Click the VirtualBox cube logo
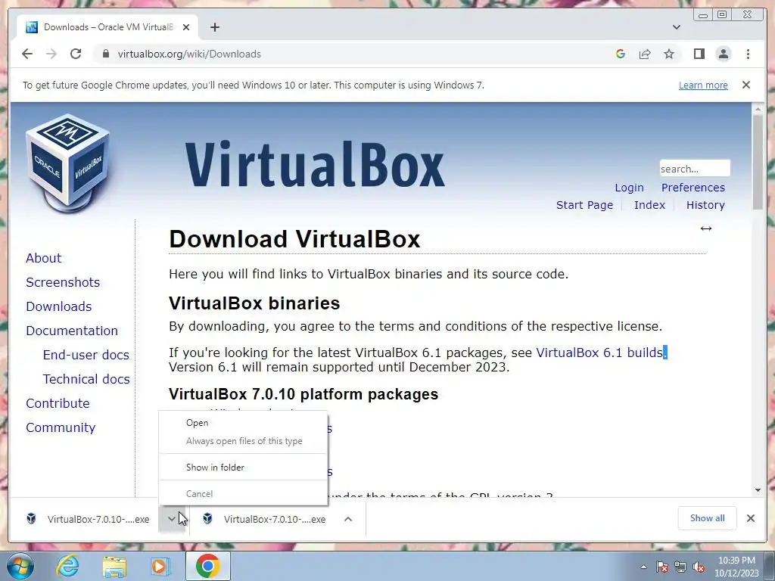The height and width of the screenshot is (581, 775). click(x=67, y=163)
